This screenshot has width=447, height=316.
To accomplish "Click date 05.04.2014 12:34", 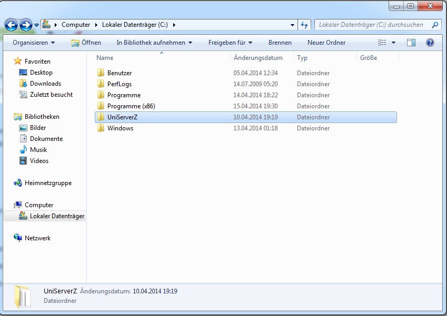I will 255,73.
